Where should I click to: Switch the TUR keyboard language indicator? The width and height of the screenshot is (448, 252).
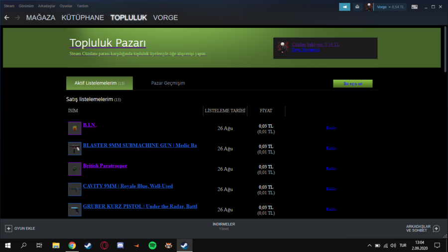coord(403,246)
